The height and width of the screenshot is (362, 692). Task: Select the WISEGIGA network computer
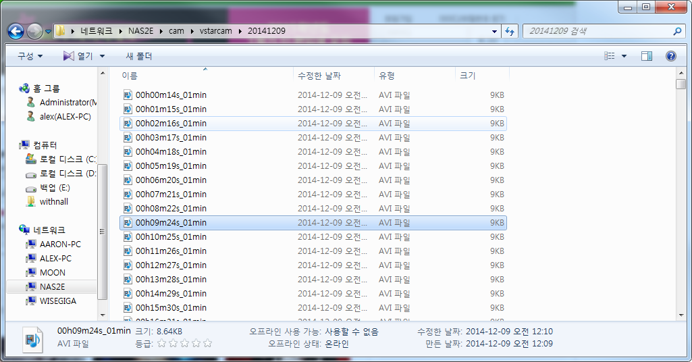[x=57, y=301]
